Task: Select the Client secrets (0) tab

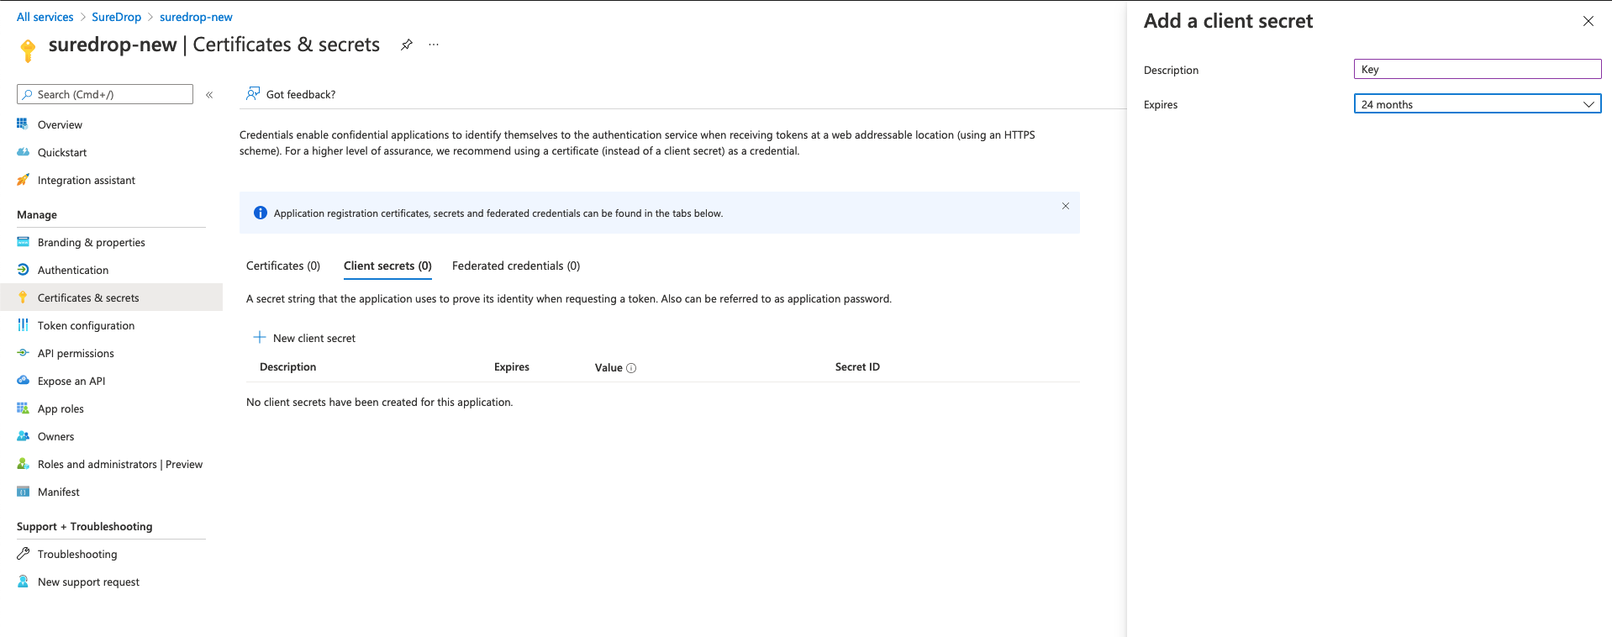Action: 387,266
